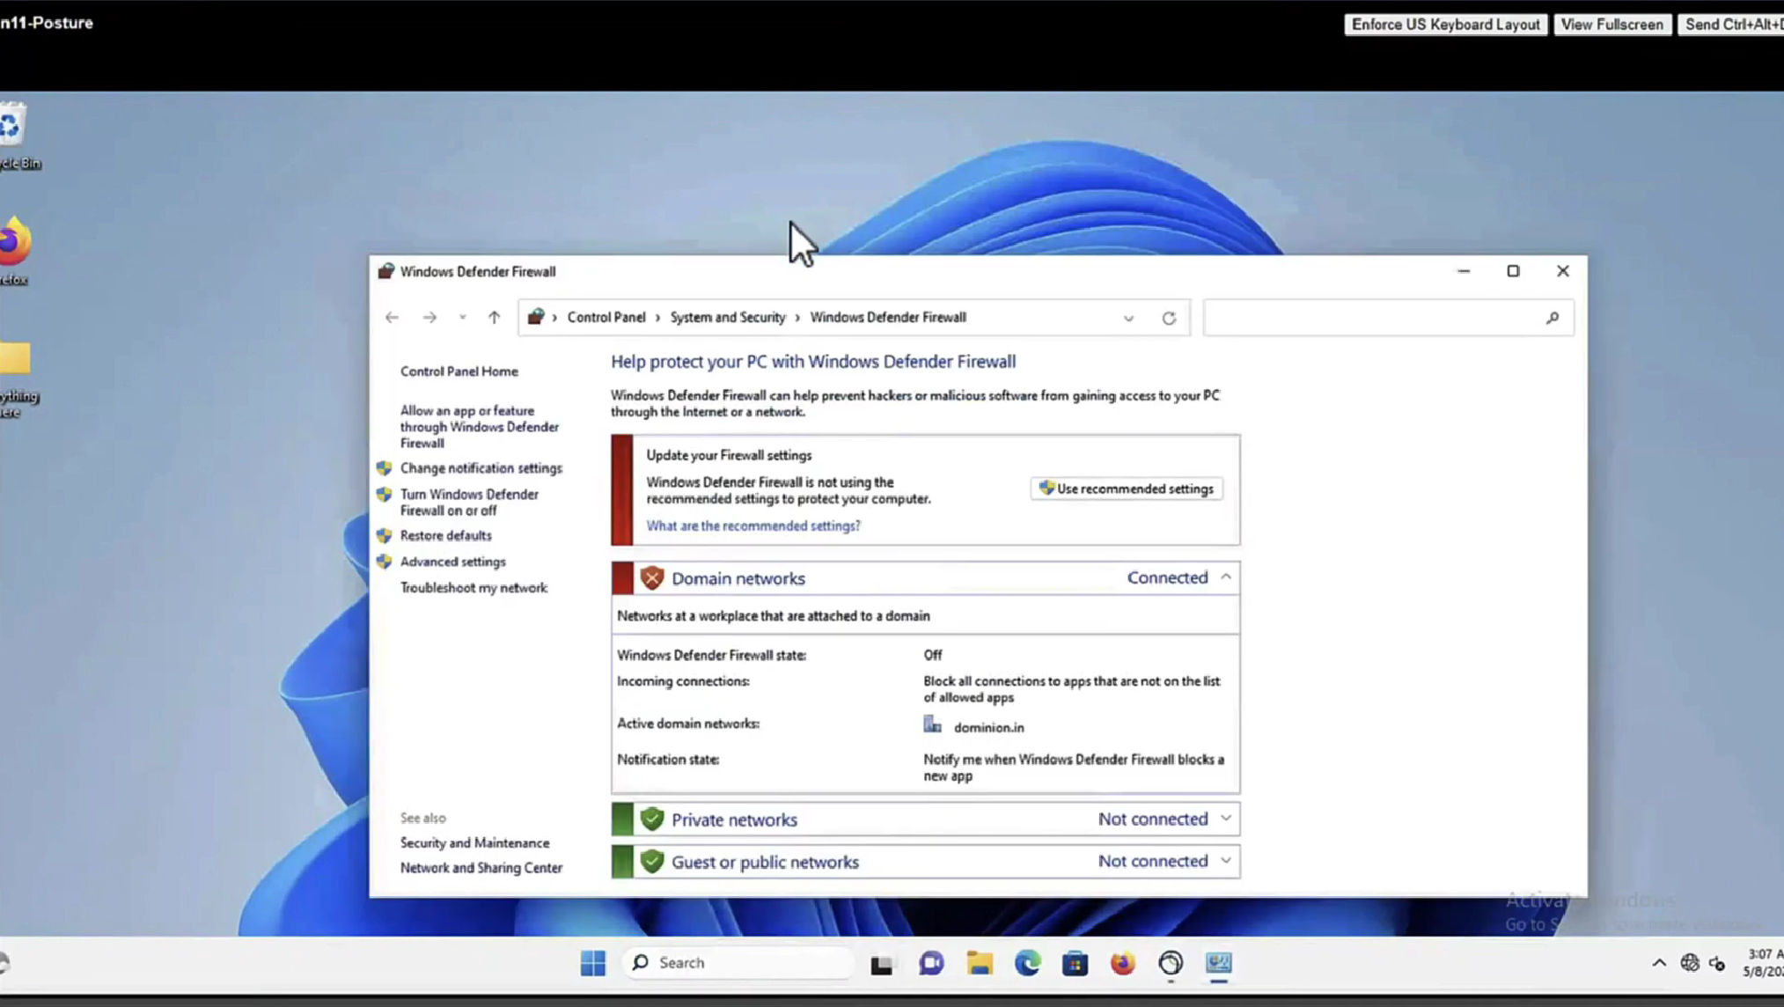The width and height of the screenshot is (1784, 1007).
Task: Expand Guest or public networks section
Action: point(1225,861)
